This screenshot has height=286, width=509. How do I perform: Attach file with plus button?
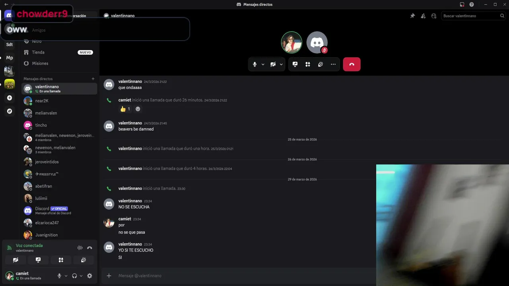(109, 276)
